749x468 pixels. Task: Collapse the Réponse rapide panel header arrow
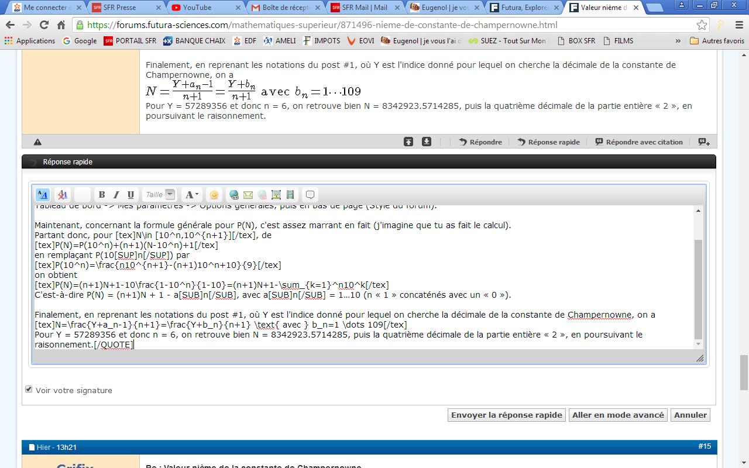(33, 162)
